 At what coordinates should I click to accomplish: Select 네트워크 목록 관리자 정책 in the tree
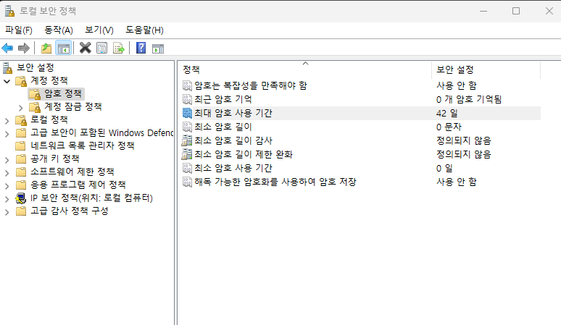[x=83, y=145]
